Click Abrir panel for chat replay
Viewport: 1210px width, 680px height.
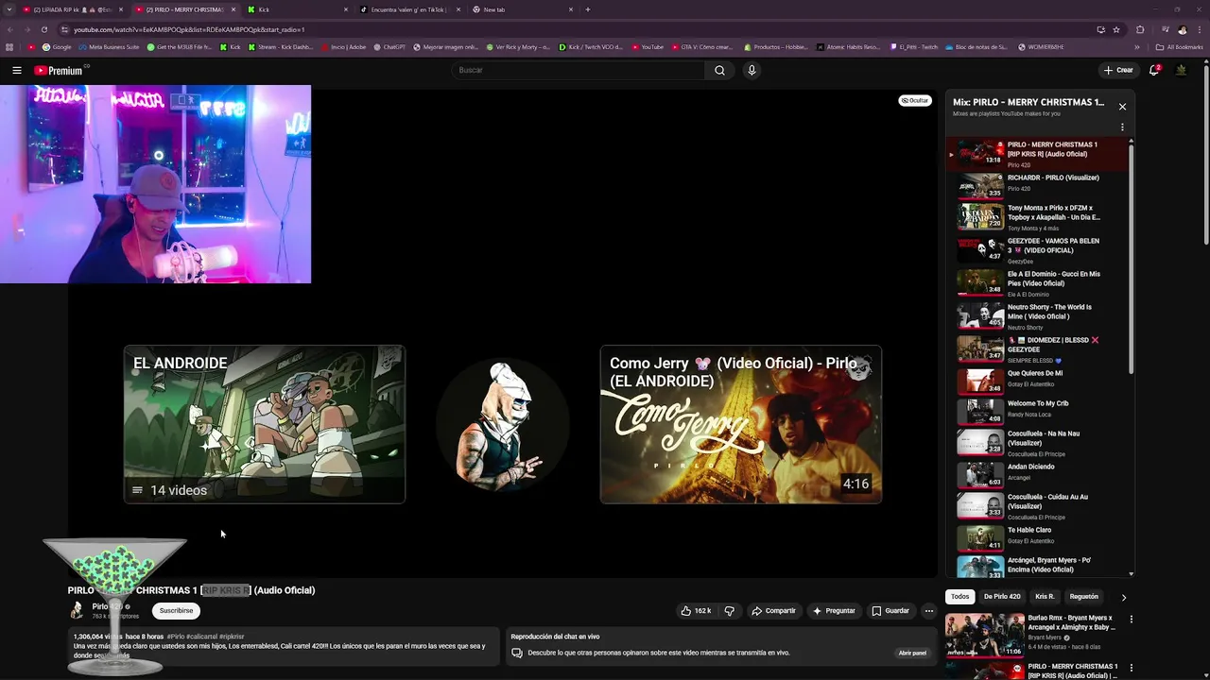(x=912, y=653)
